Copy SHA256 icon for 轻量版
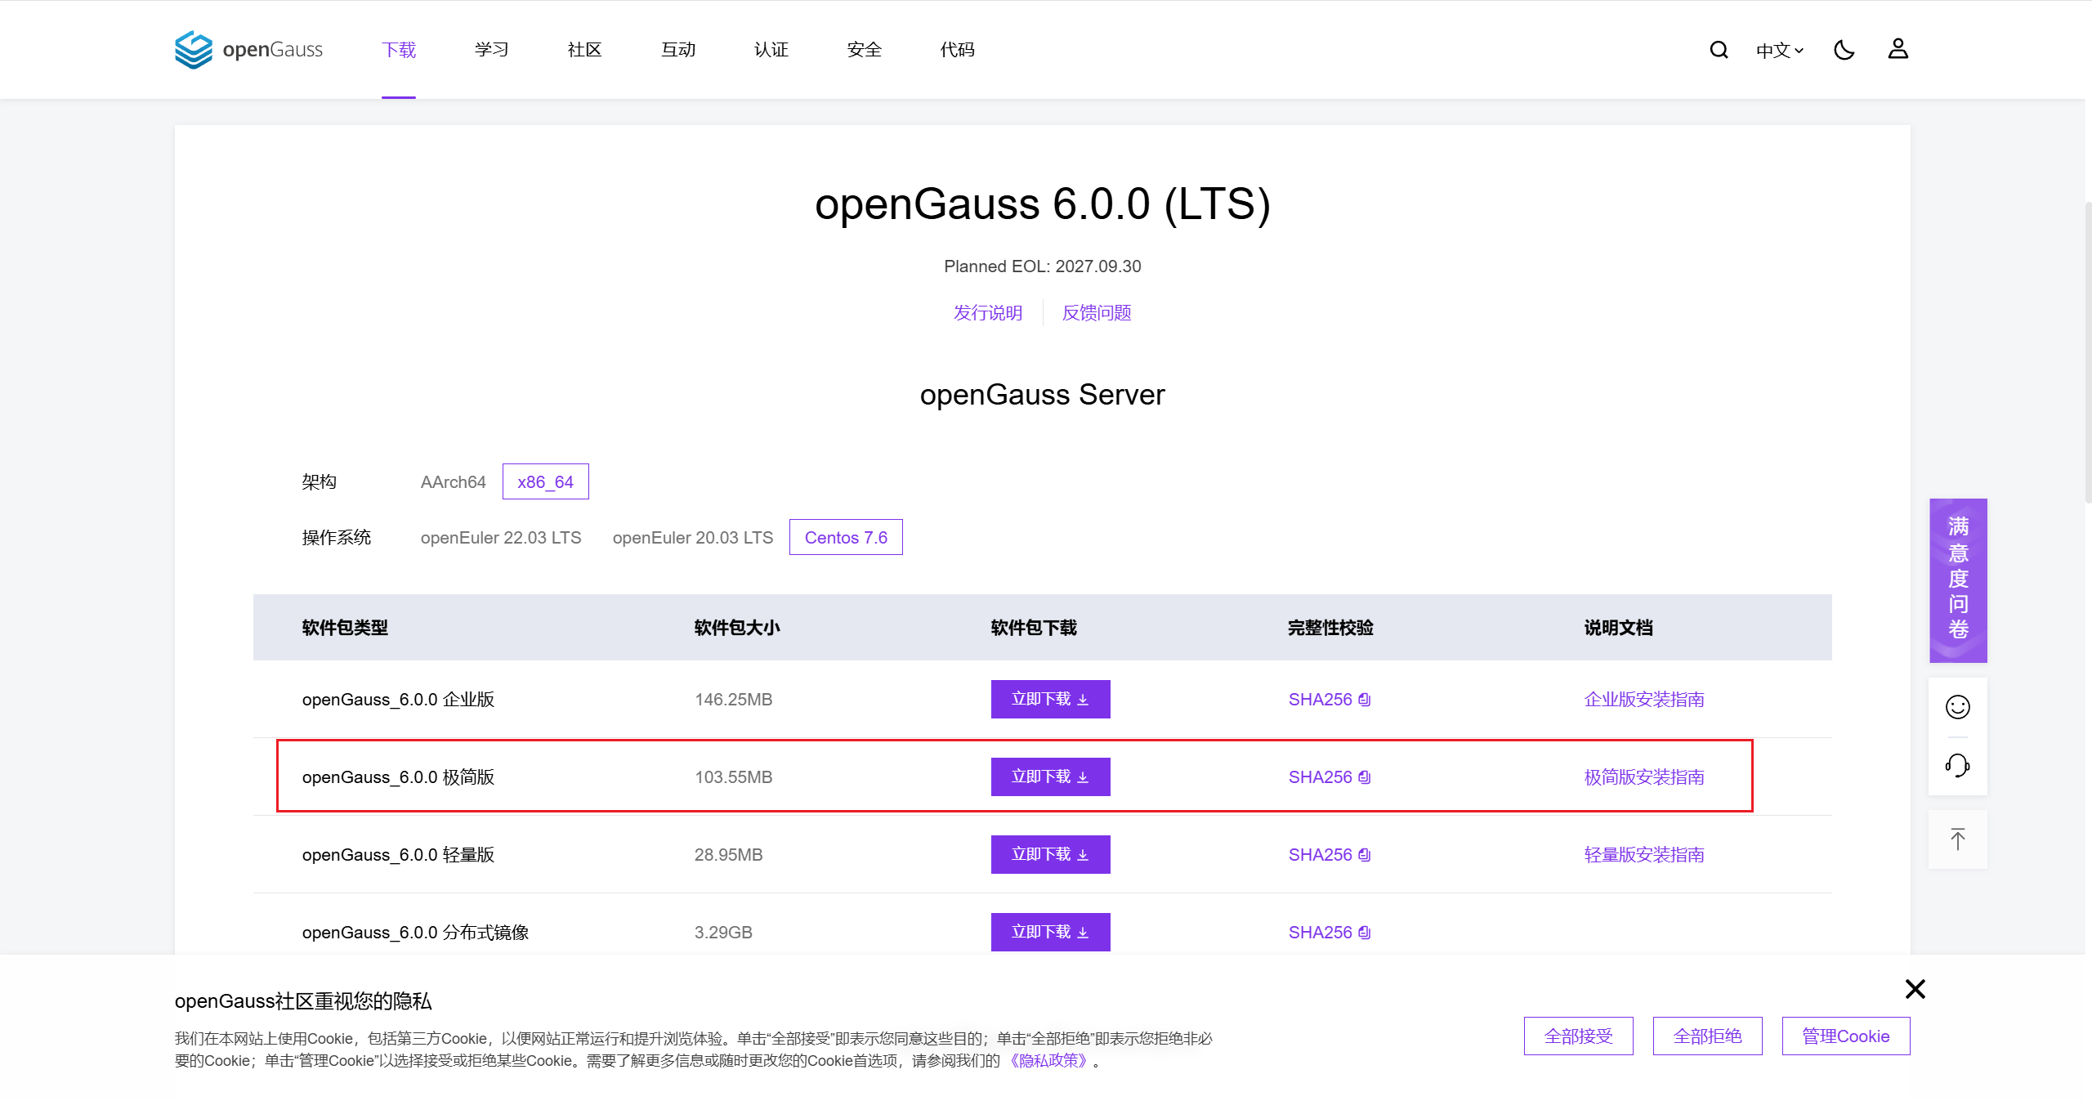 1364,855
